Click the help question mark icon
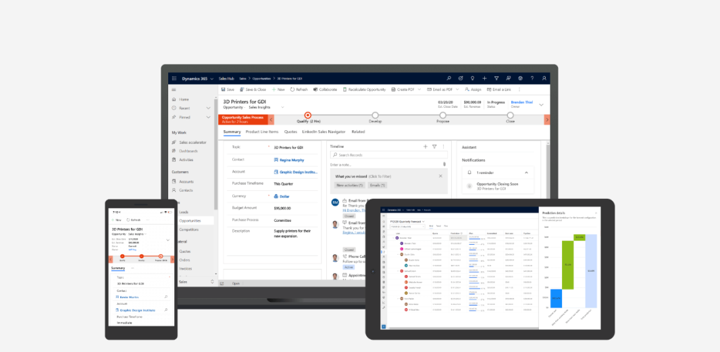Viewport: 720px width, 352px height. tap(532, 78)
